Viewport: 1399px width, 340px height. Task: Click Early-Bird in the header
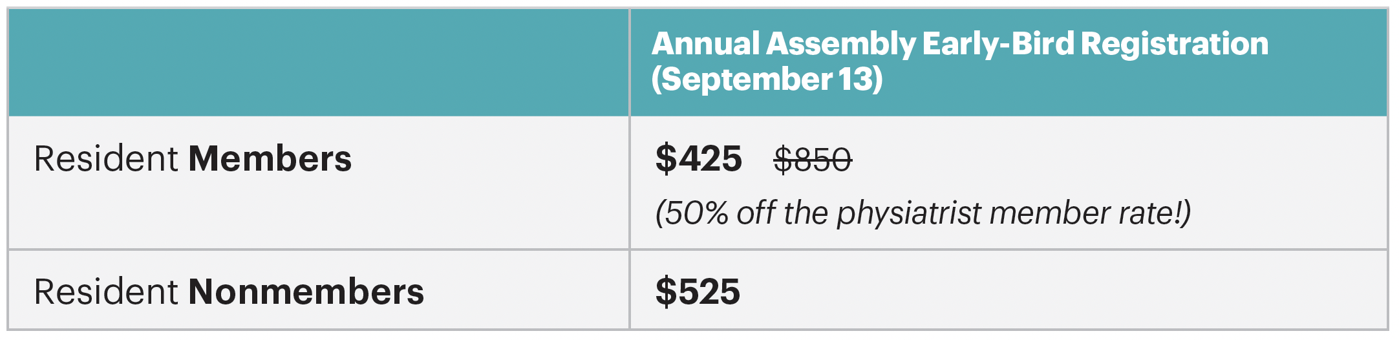[998, 44]
